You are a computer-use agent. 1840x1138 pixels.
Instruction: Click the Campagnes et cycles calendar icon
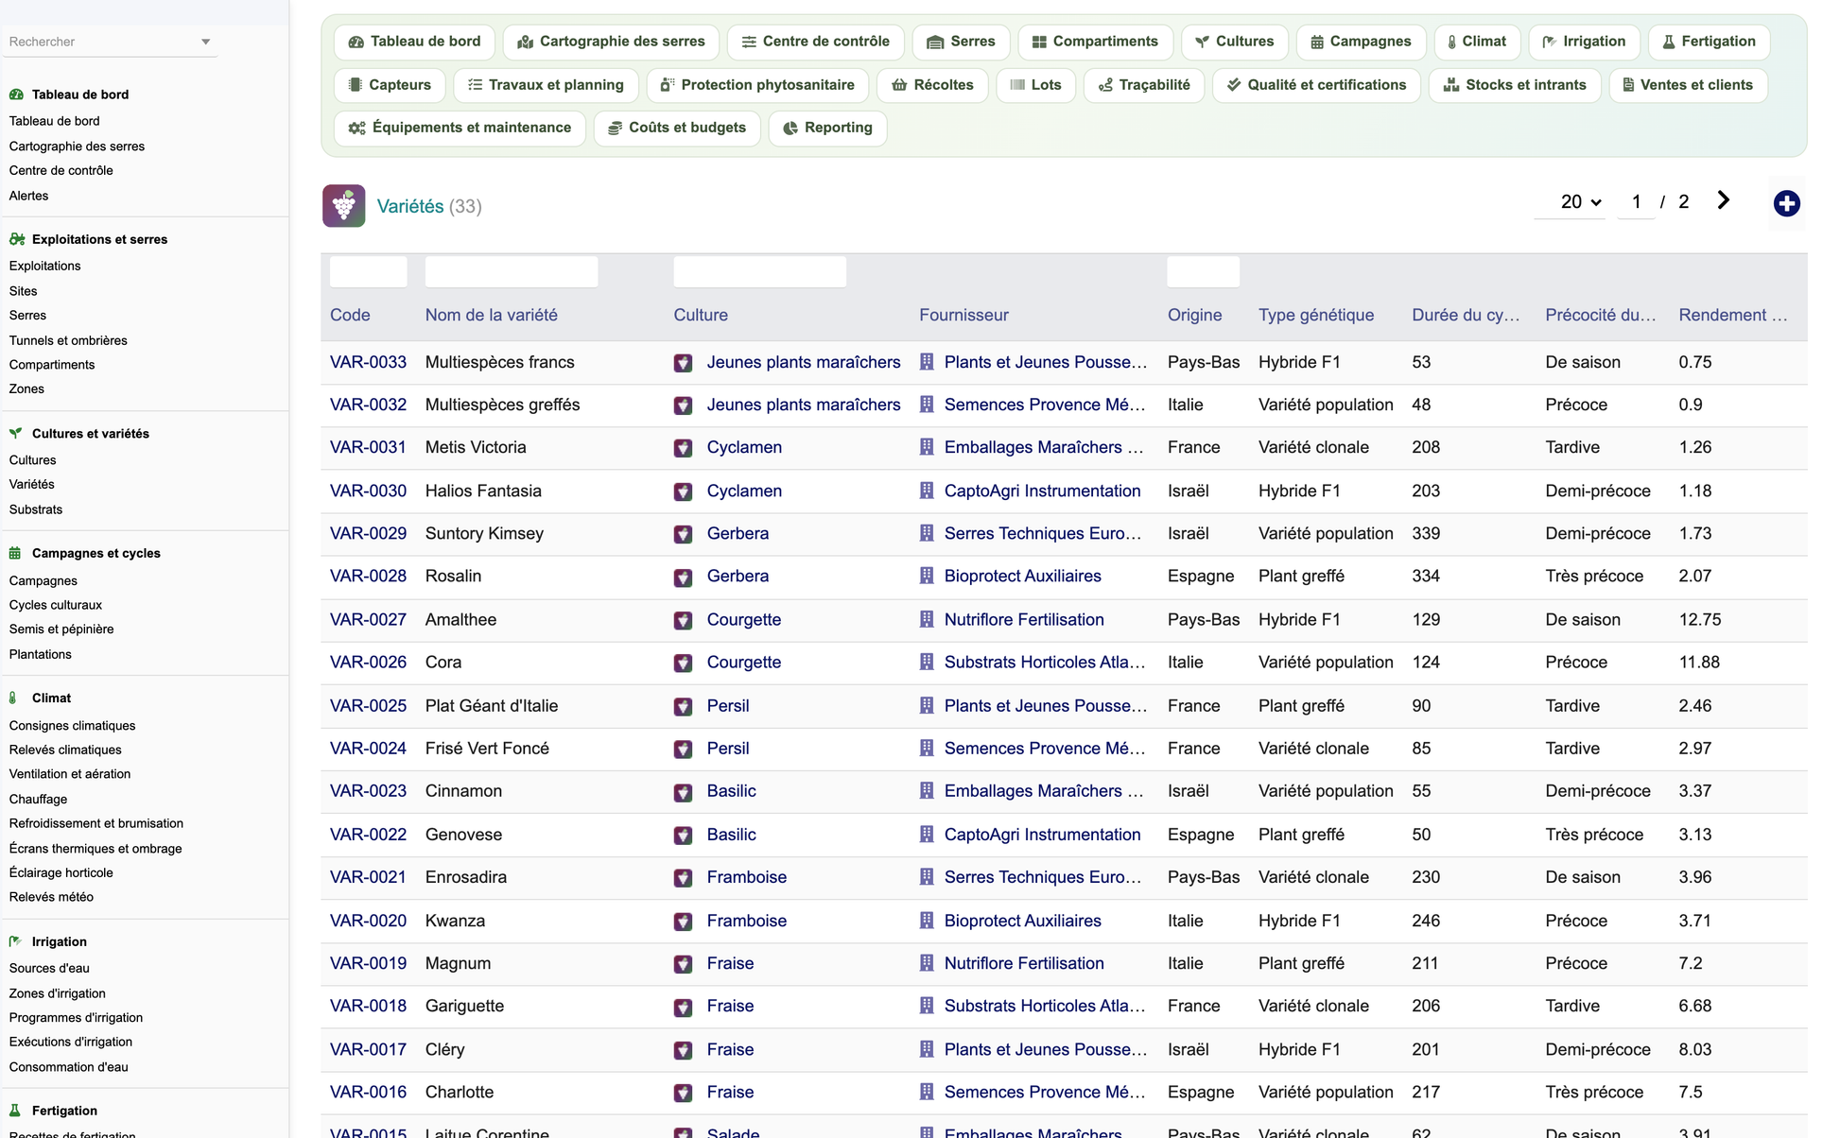(x=15, y=553)
